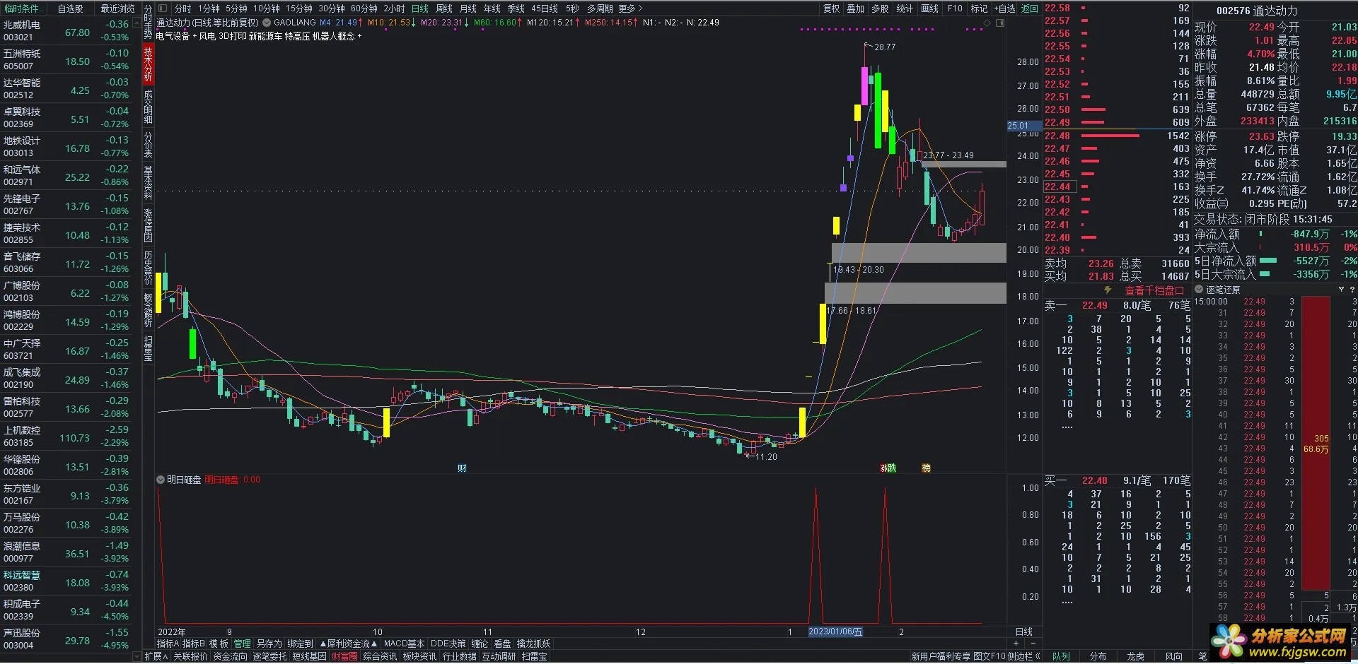Open 扫雷宝 bottom tab
1358x664 pixels.
click(x=534, y=656)
